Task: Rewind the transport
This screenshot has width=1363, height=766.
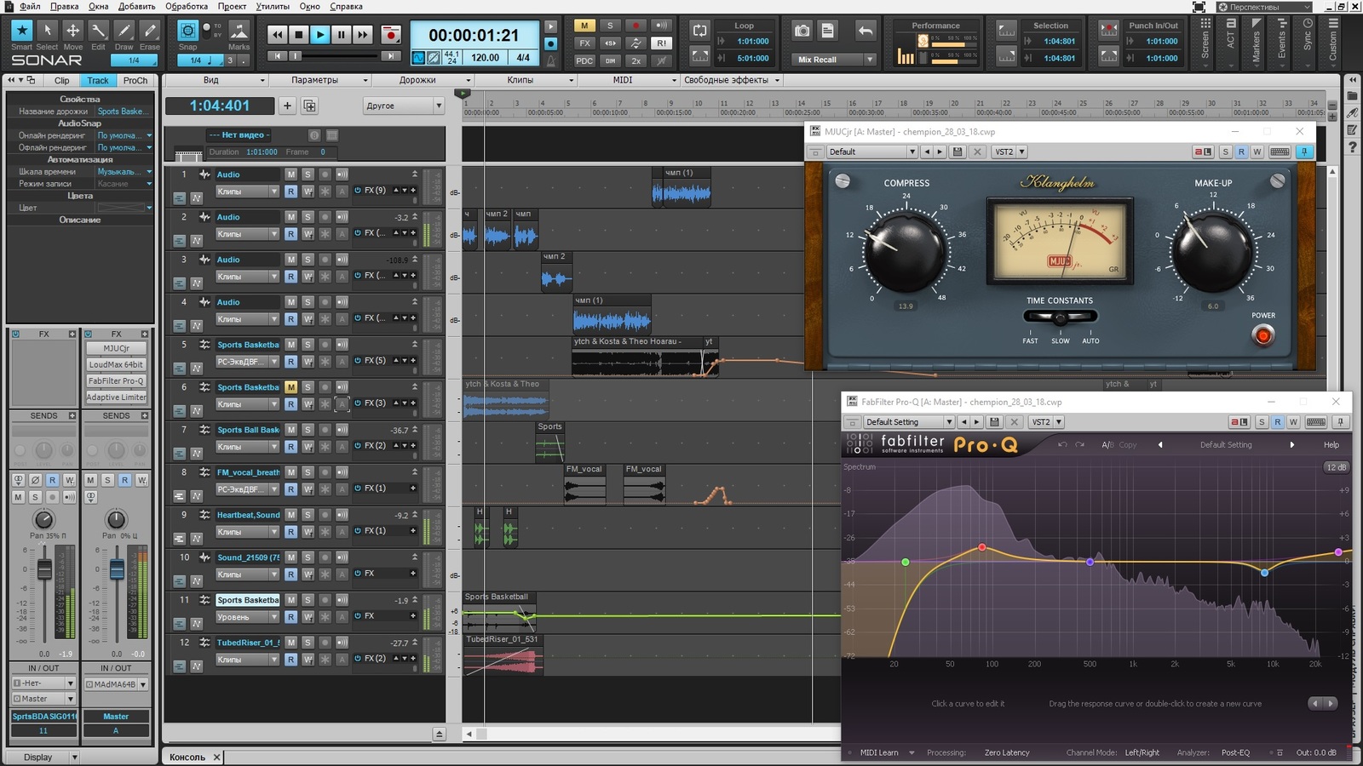Action: coord(277,35)
